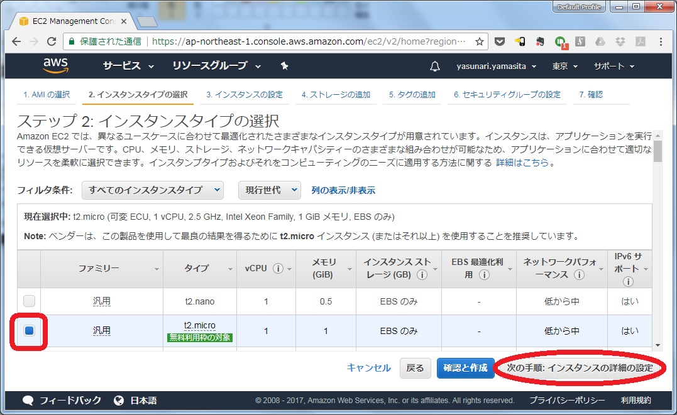Click the scrollbar down arrow
The height and width of the screenshot is (415, 677).
(x=658, y=345)
